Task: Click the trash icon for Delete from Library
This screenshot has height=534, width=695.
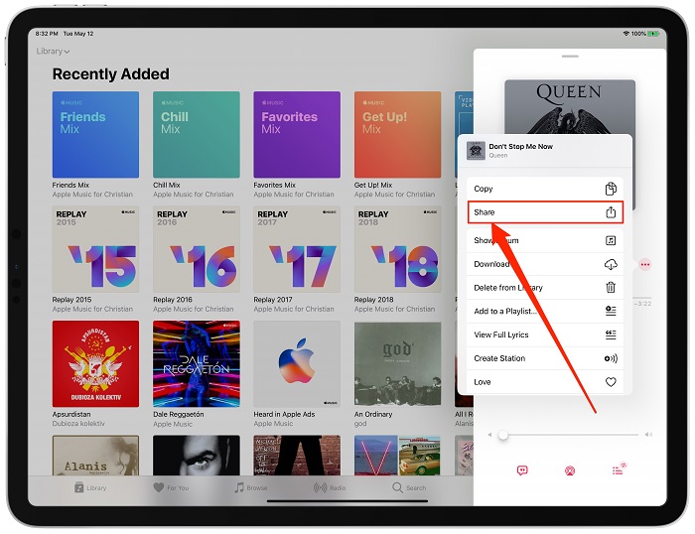Action: tap(611, 288)
